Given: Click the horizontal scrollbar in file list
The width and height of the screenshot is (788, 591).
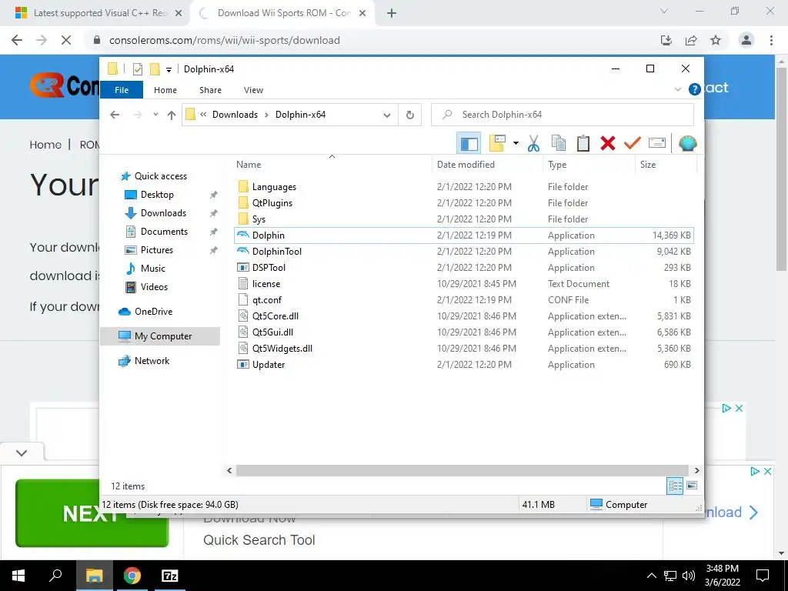Looking at the screenshot, I should [x=462, y=470].
